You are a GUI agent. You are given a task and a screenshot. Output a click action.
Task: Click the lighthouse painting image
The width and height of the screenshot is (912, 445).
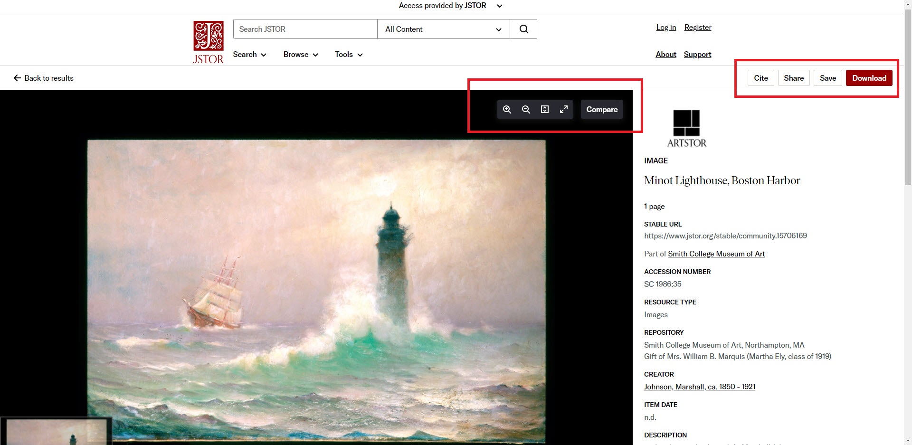pos(316,291)
